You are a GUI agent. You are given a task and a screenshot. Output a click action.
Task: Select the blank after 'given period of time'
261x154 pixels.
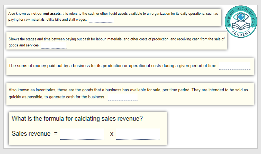[235, 66]
